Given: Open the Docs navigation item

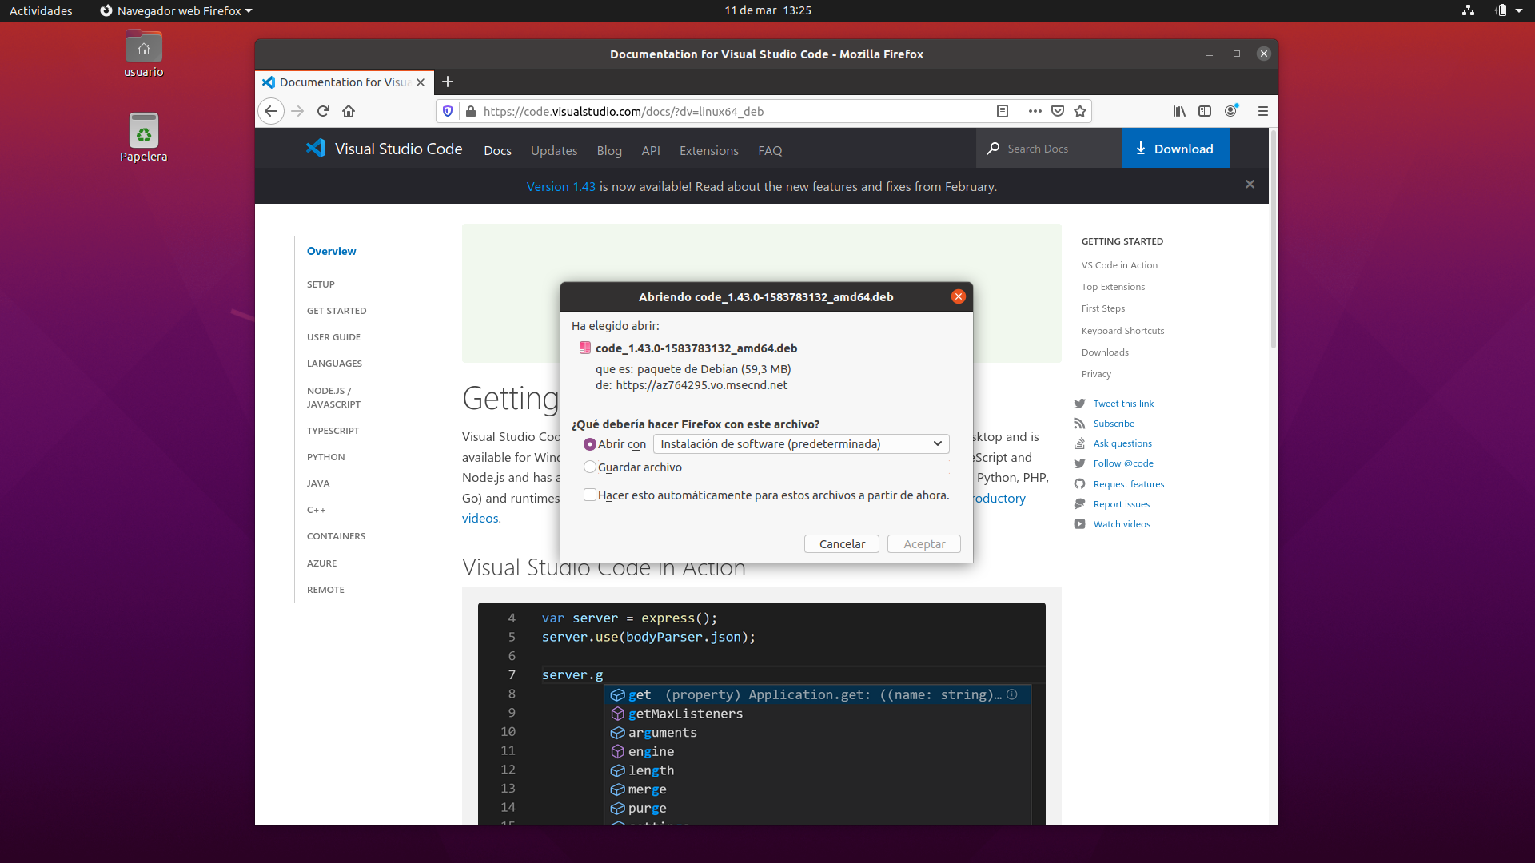Looking at the screenshot, I should point(497,150).
